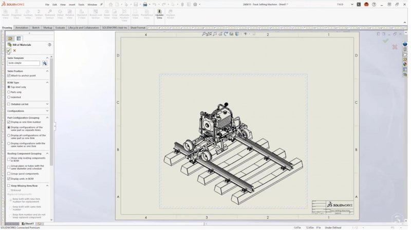Confirm Bill of Materials with green checkmark

tap(9, 50)
